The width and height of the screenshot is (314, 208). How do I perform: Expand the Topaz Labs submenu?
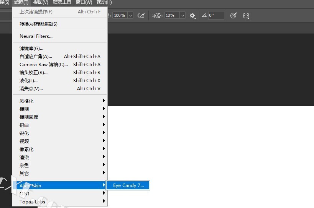coord(32,202)
